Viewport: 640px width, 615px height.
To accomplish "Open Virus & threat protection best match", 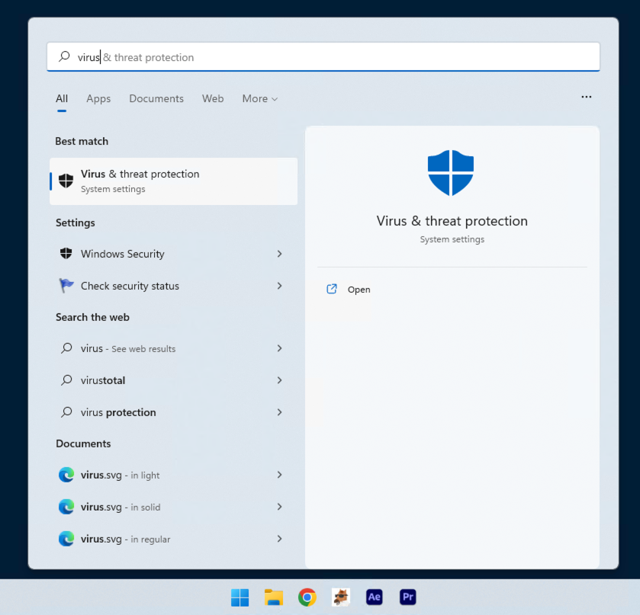I will 173,181.
